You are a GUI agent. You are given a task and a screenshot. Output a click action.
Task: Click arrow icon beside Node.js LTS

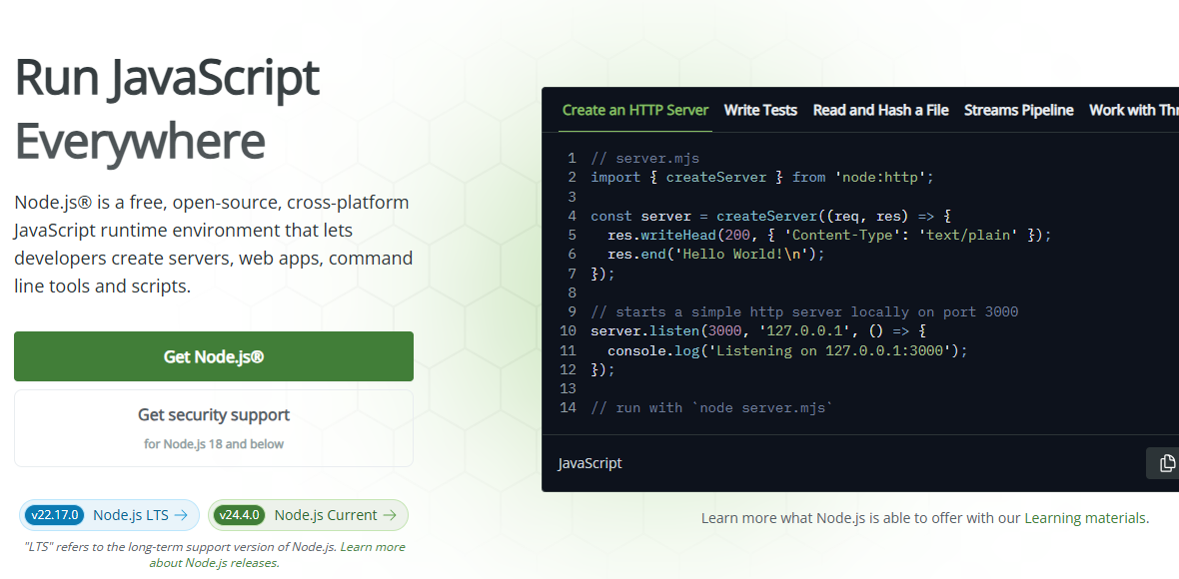click(181, 515)
